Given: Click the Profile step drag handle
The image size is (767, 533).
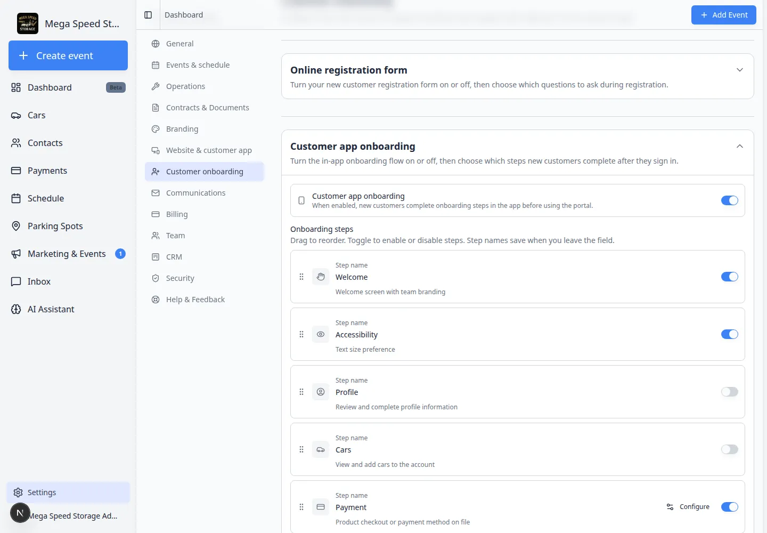Looking at the screenshot, I should tap(301, 392).
